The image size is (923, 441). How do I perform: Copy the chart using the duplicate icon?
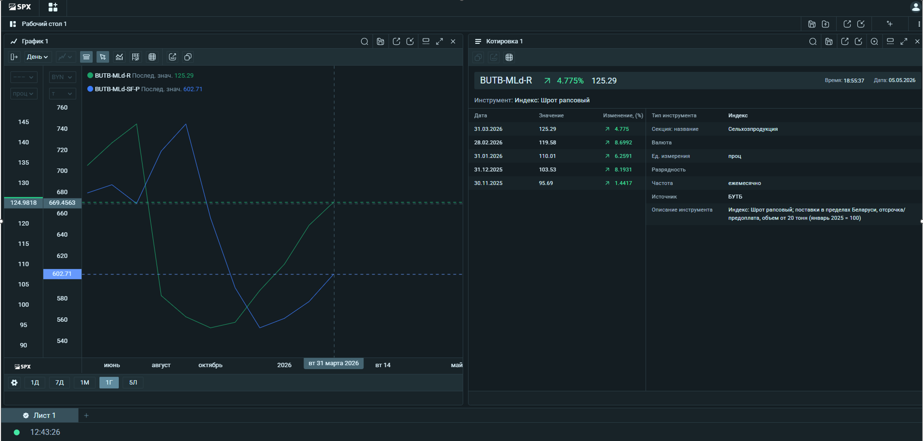[188, 57]
